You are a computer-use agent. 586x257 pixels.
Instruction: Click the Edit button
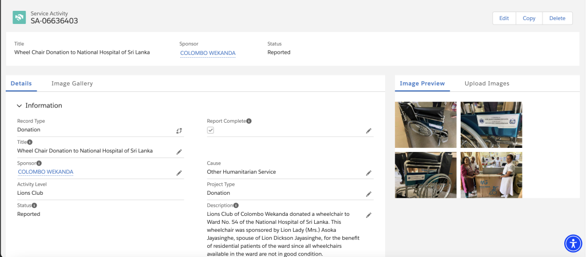point(504,18)
